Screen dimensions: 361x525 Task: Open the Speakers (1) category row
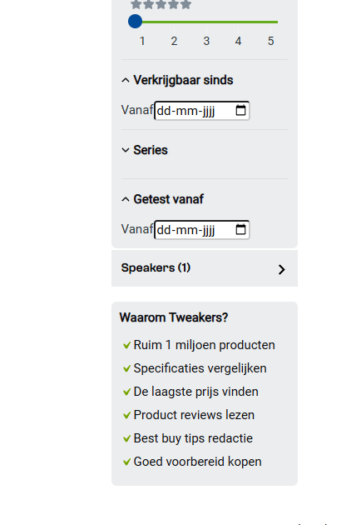[205, 268]
